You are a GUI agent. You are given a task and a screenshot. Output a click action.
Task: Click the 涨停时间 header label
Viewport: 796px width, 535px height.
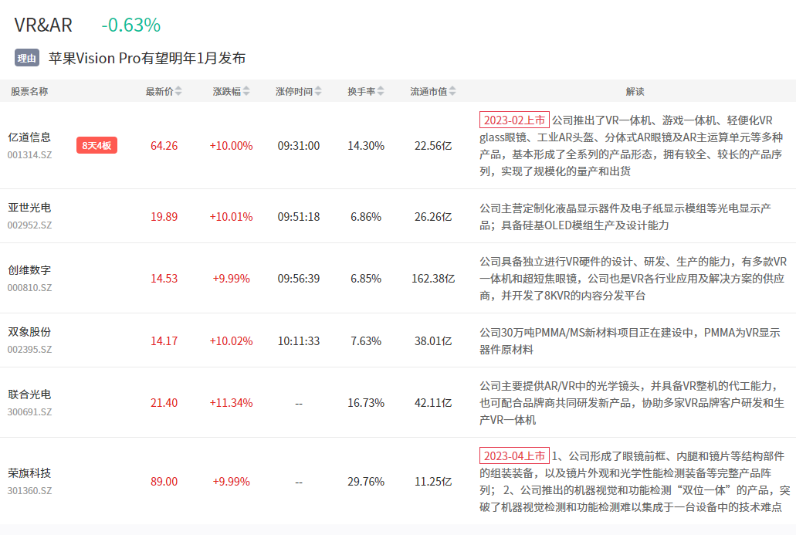[294, 91]
